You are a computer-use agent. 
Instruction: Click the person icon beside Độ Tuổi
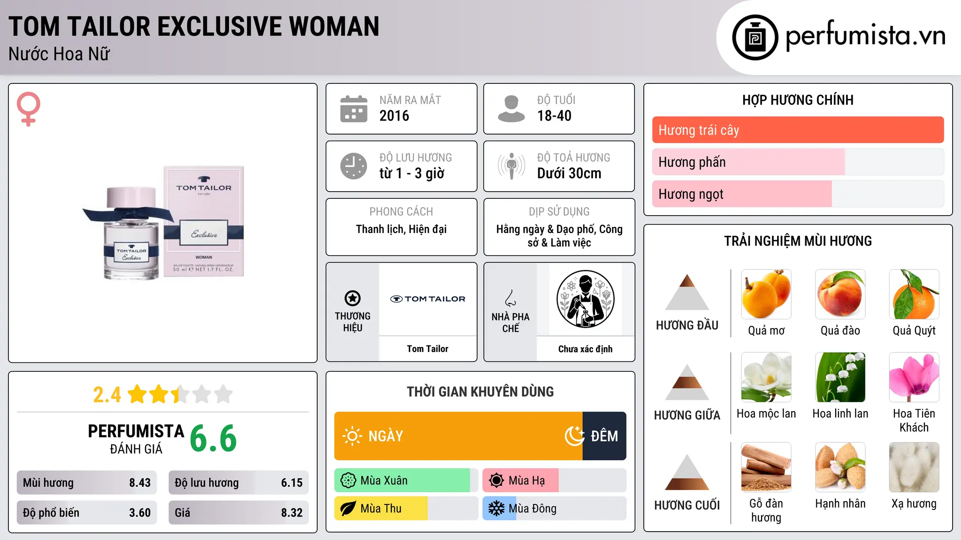(x=511, y=109)
